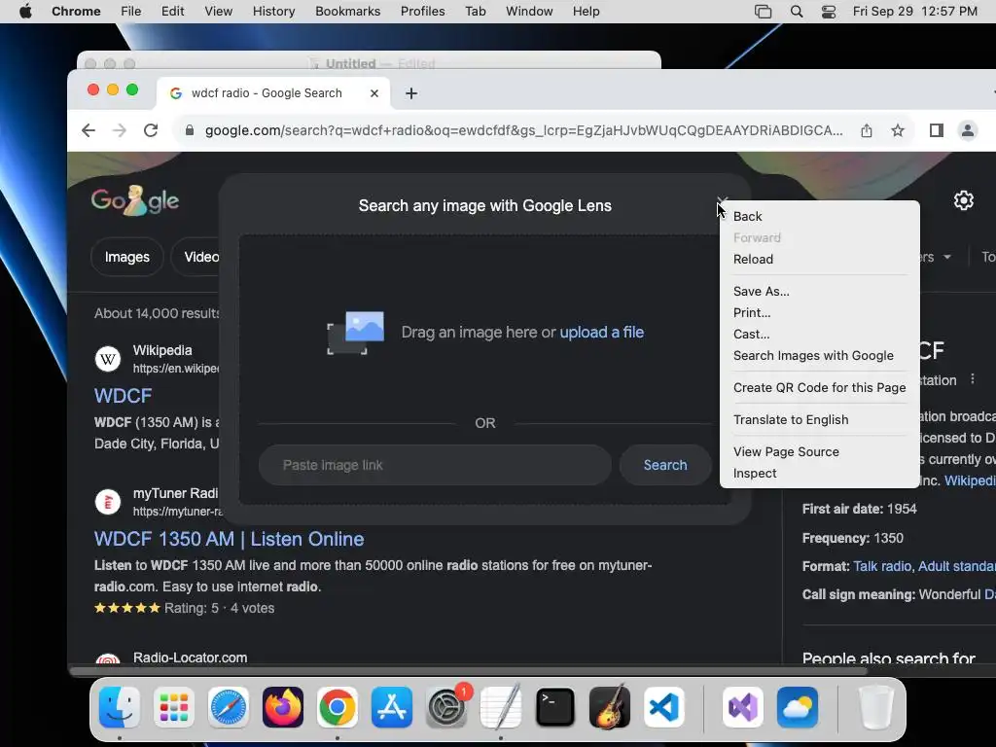Screen dimensions: 996x747
Task: Open Spotlight search in menu bar
Action: (x=797, y=12)
